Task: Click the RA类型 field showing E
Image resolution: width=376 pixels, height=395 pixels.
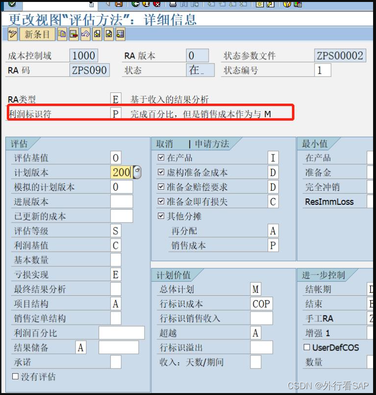Action: pyautogui.click(x=116, y=99)
